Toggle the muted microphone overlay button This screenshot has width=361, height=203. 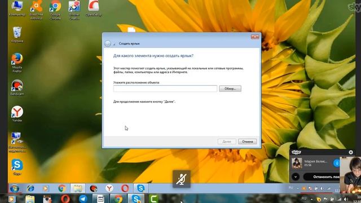coord(182,179)
